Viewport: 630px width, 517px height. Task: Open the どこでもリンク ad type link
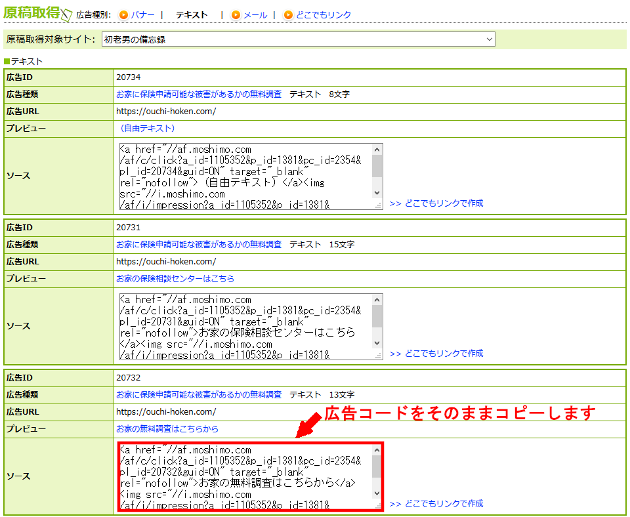tap(324, 15)
